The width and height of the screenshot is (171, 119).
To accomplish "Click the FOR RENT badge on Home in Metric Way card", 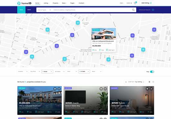I will (68, 88).
